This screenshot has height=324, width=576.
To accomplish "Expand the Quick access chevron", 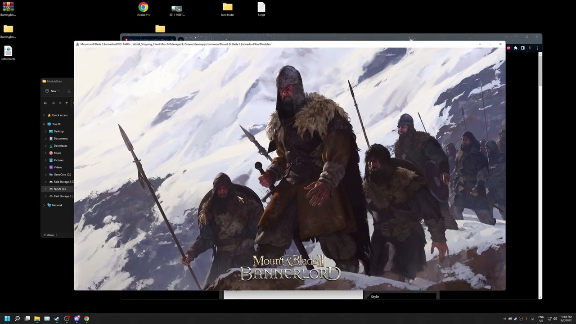I will (44, 115).
